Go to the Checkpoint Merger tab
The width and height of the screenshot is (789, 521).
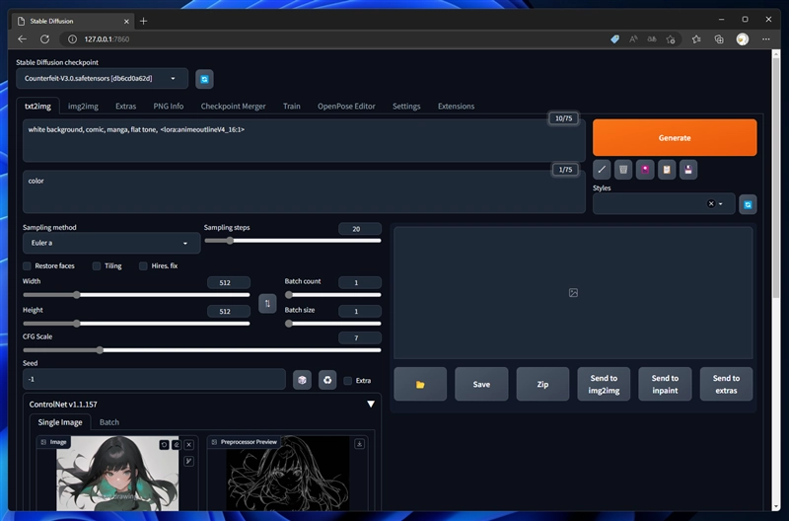(x=233, y=107)
